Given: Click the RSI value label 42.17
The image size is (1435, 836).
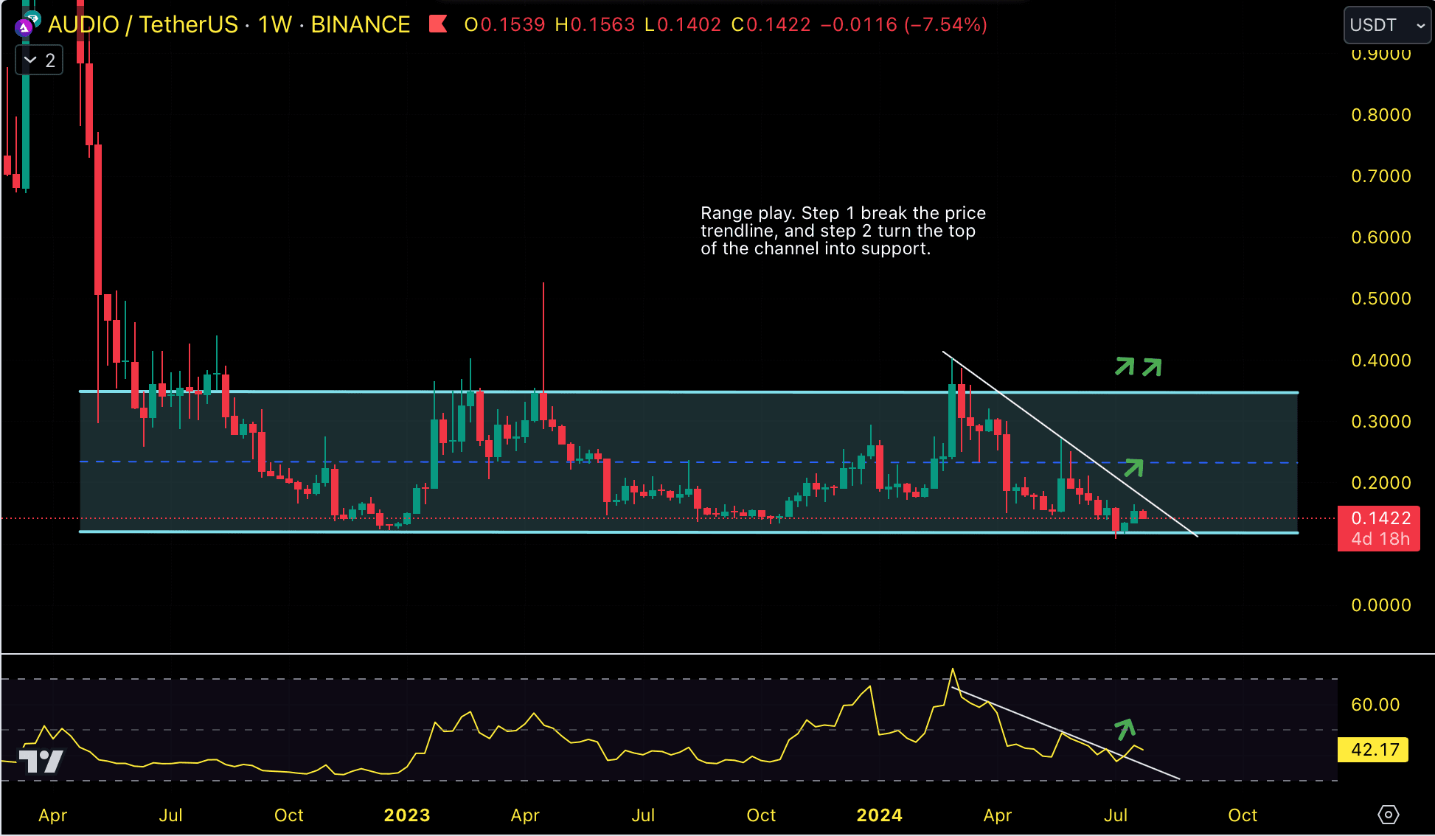Looking at the screenshot, I should [x=1374, y=750].
